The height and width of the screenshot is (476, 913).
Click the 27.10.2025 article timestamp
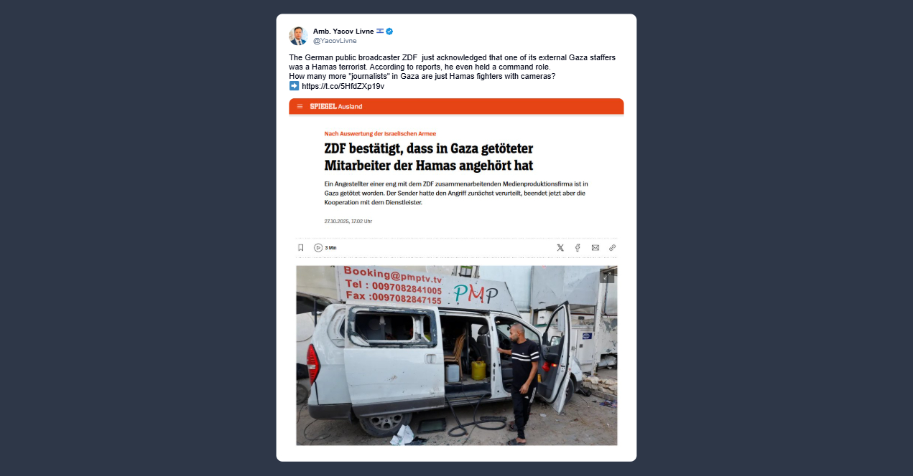click(348, 221)
